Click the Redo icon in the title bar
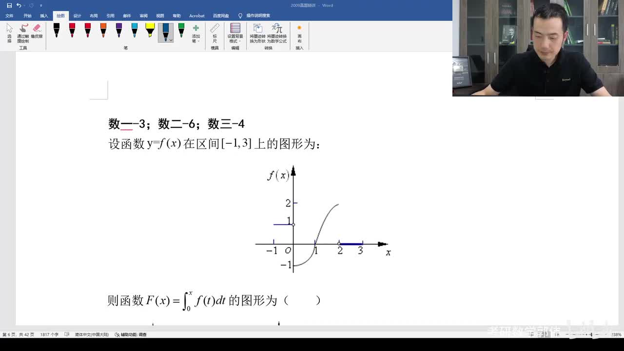Image resolution: width=624 pixels, height=351 pixels. click(x=32, y=5)
